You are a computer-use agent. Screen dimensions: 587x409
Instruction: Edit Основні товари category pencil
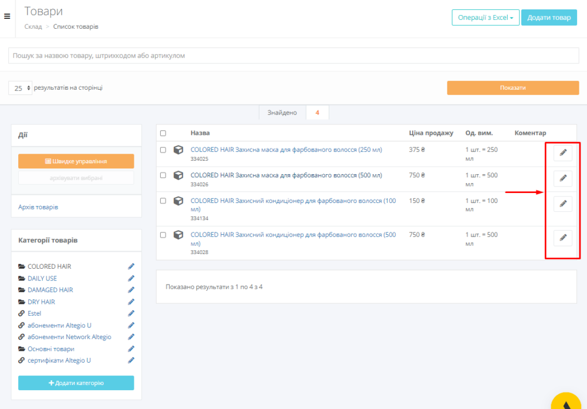[x=131, y=349]
